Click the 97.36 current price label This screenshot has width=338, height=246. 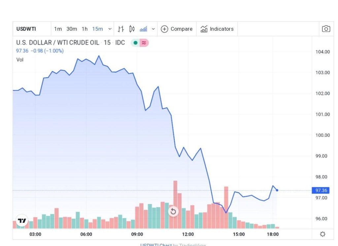click(x=321, y=191)
